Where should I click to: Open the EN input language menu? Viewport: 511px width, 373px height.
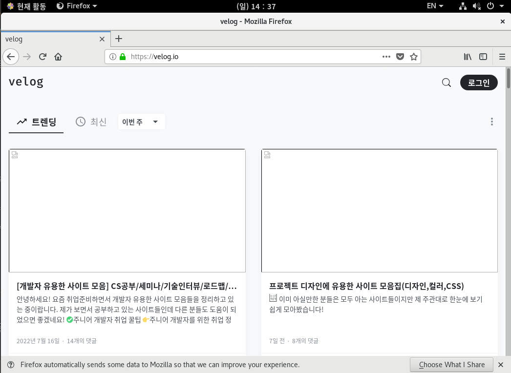435,6
